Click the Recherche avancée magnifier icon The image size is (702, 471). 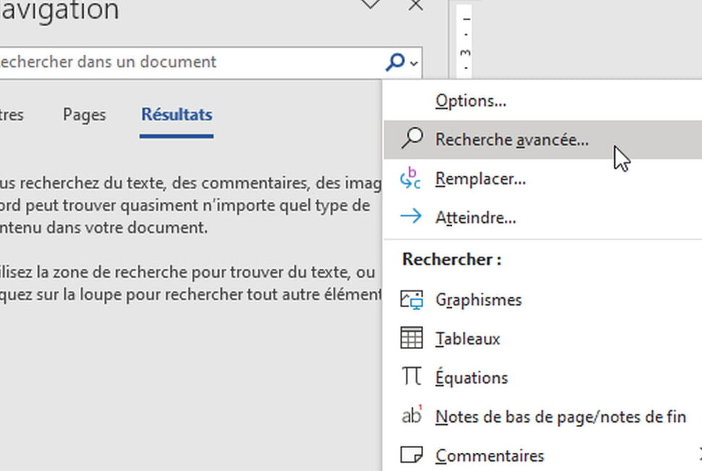[412, 138]
